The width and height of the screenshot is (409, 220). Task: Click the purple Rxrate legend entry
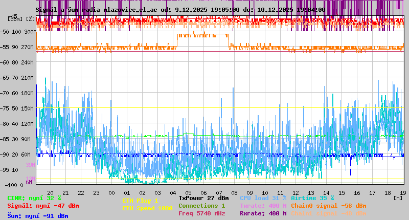click(263, 213)
